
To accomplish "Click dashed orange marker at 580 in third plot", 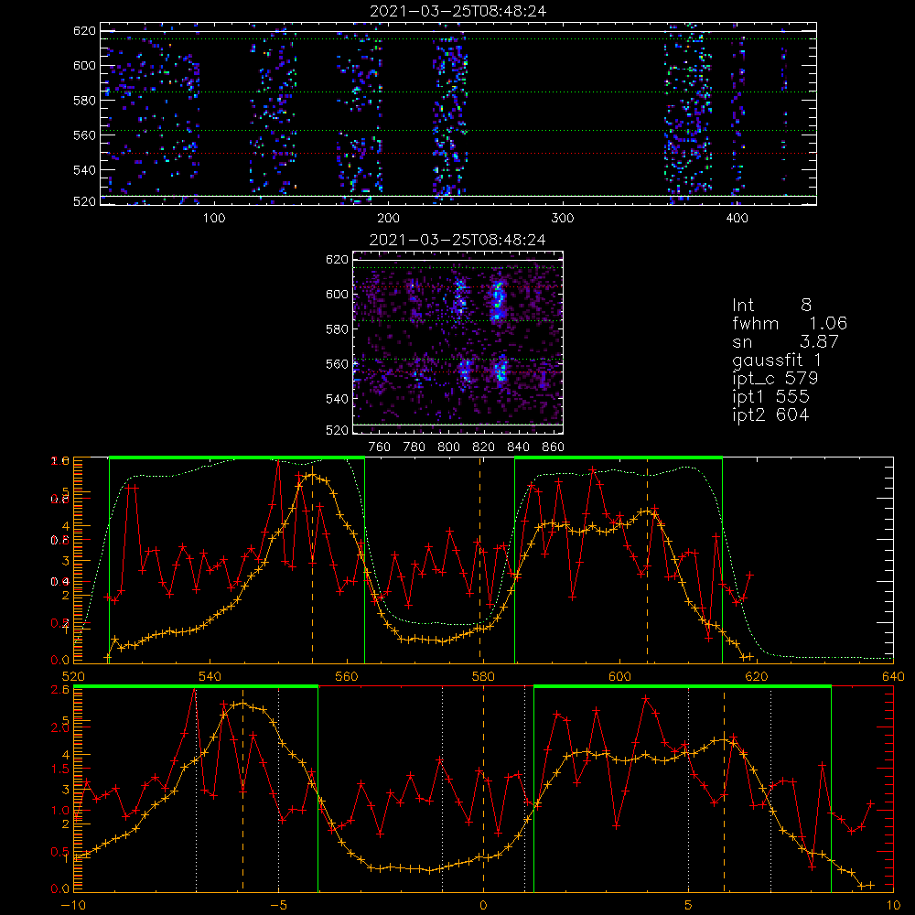I will [480, 560].
